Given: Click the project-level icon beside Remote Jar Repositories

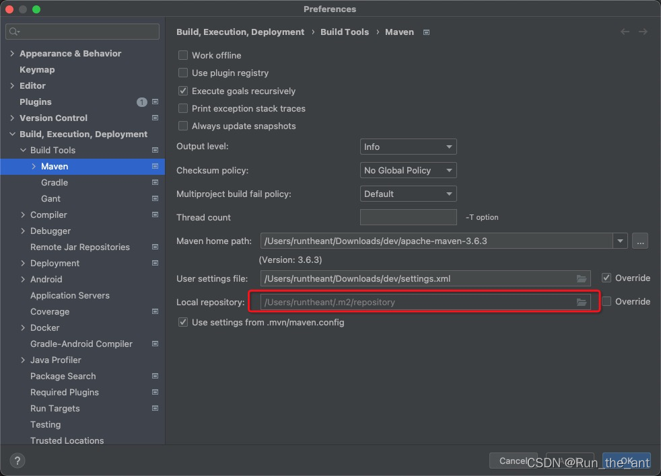Looking at the screenshot, I should click(155, 247).
